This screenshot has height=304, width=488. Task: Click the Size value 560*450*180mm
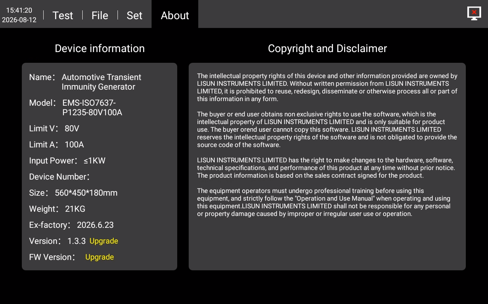pyautogui.click(x=86, y=193)
